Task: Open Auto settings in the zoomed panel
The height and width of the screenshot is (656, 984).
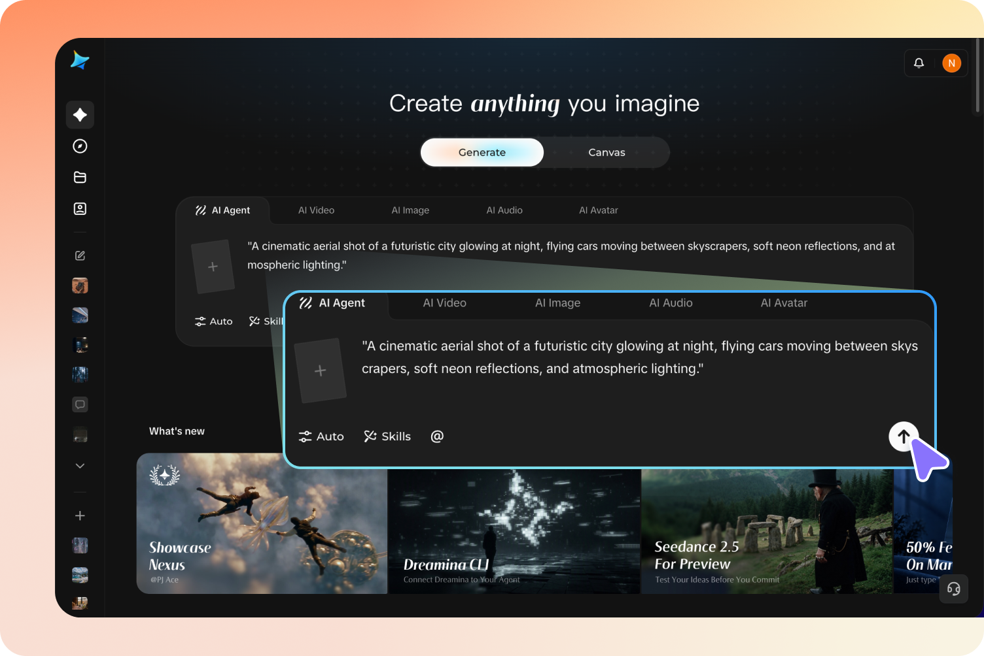Action: pos(321,436)
